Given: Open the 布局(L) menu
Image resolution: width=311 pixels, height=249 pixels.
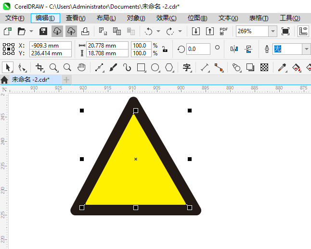Looking at the screenshot, I should pyautogui.click(x=106, y=18).
